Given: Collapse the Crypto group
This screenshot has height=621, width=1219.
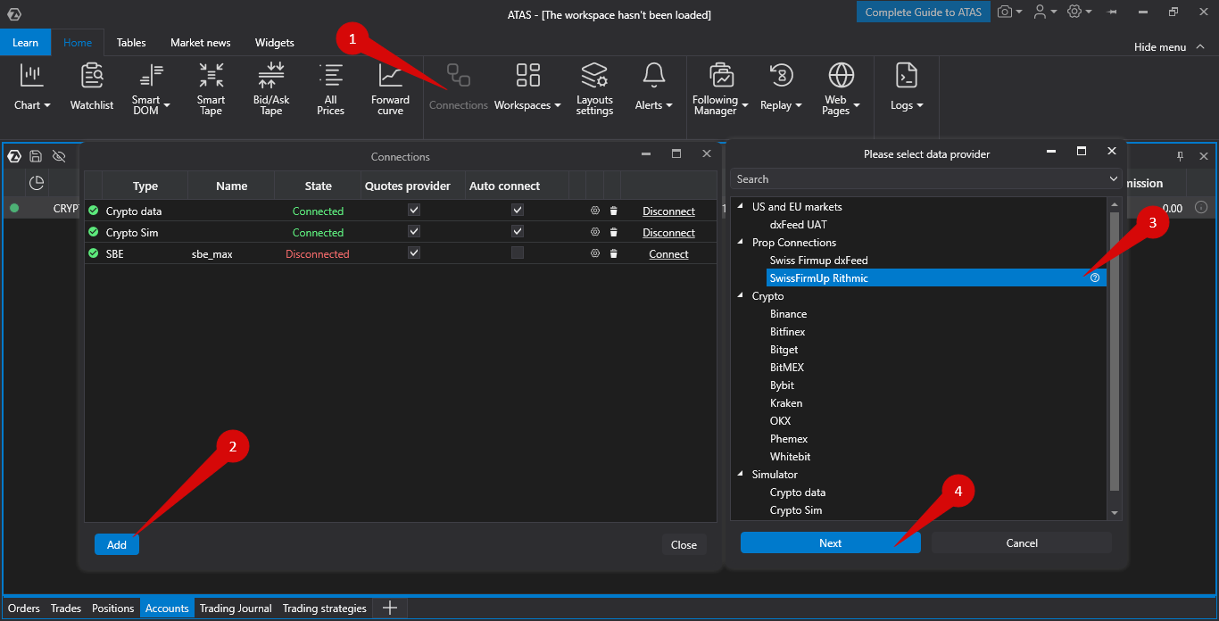Looking at the screenshot, I should coord(740,295).
